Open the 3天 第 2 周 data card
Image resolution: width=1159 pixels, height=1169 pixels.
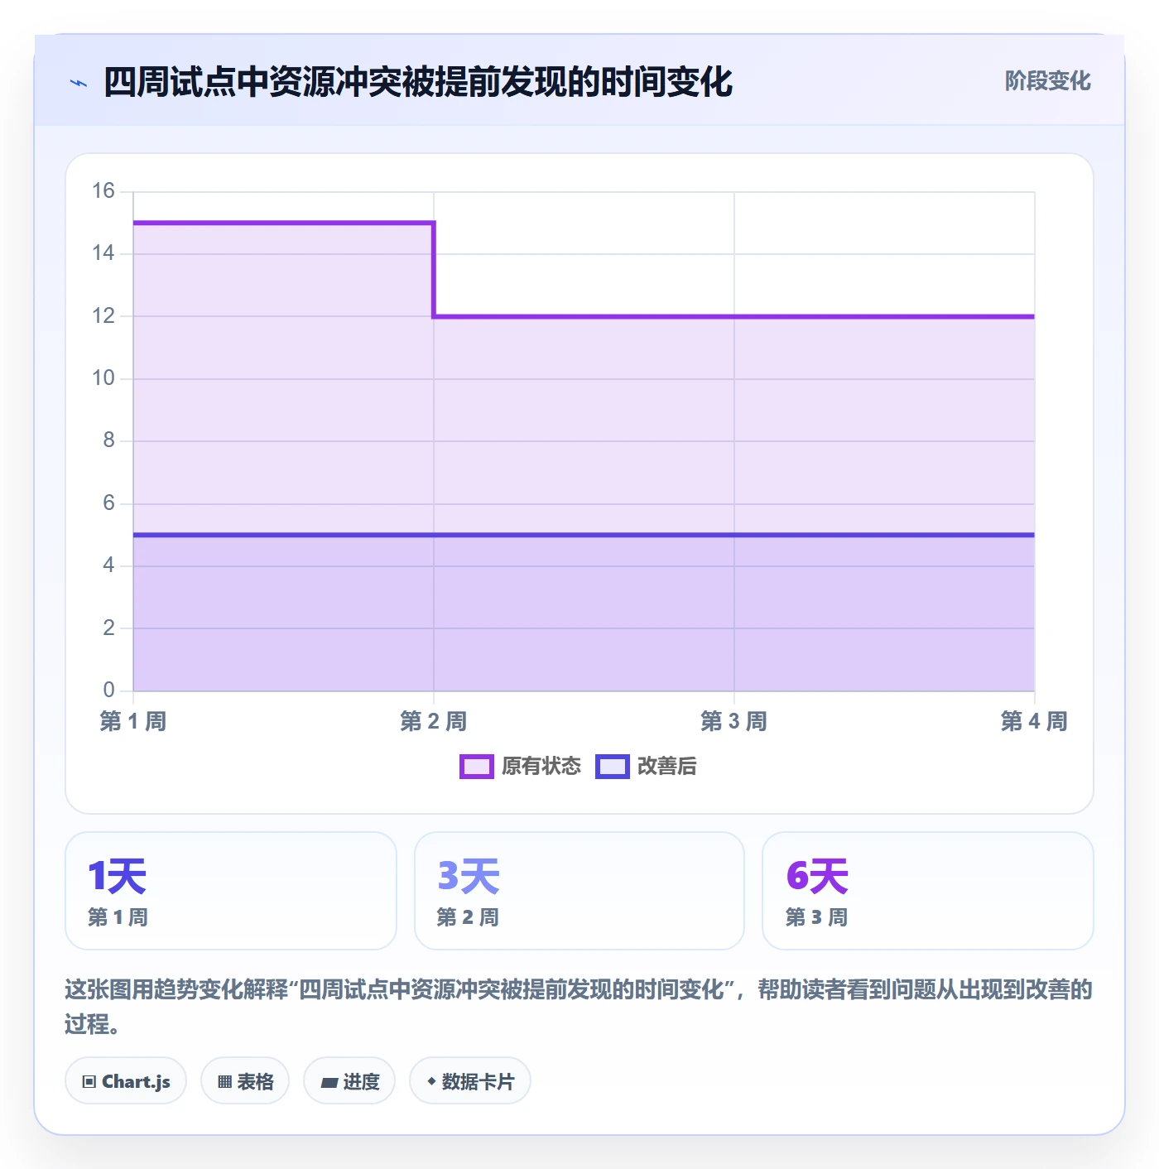579,891
